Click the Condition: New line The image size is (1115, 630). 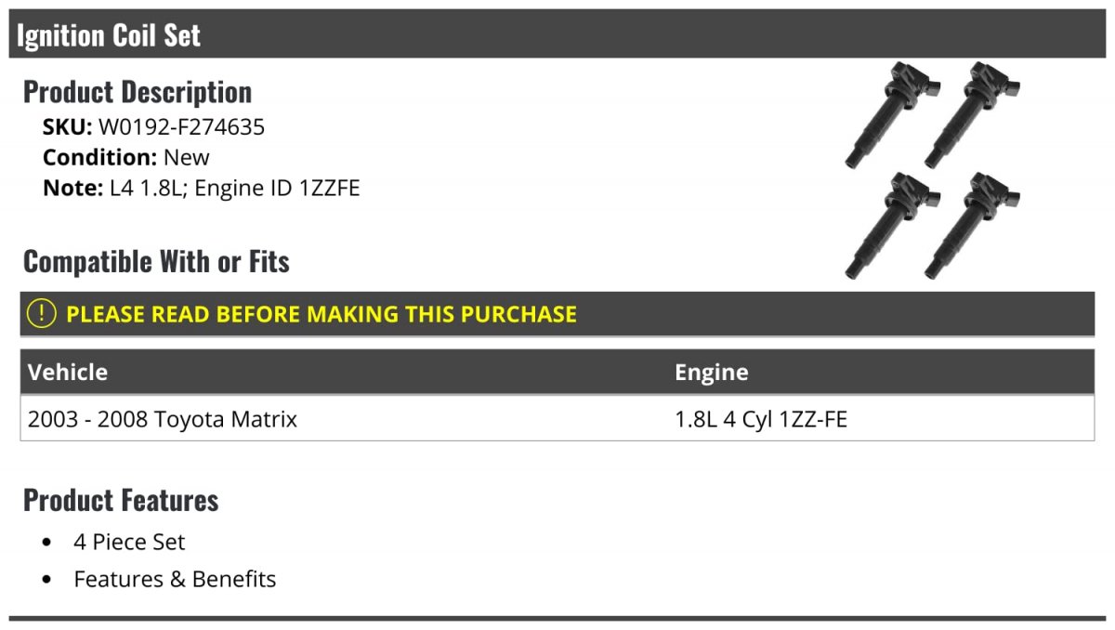coord(126,157)
